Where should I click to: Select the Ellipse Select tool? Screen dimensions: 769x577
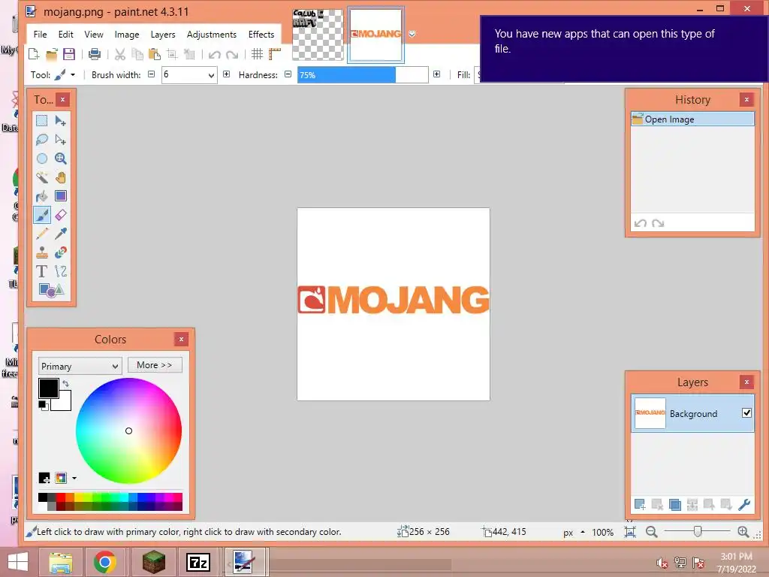pos(42,159)
